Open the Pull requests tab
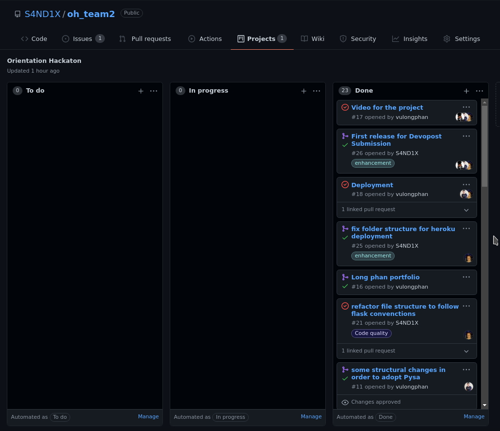 (x=145, y=39)
